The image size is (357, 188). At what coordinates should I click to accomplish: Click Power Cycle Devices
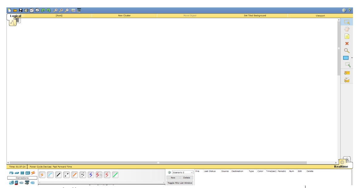coord(40,167)
